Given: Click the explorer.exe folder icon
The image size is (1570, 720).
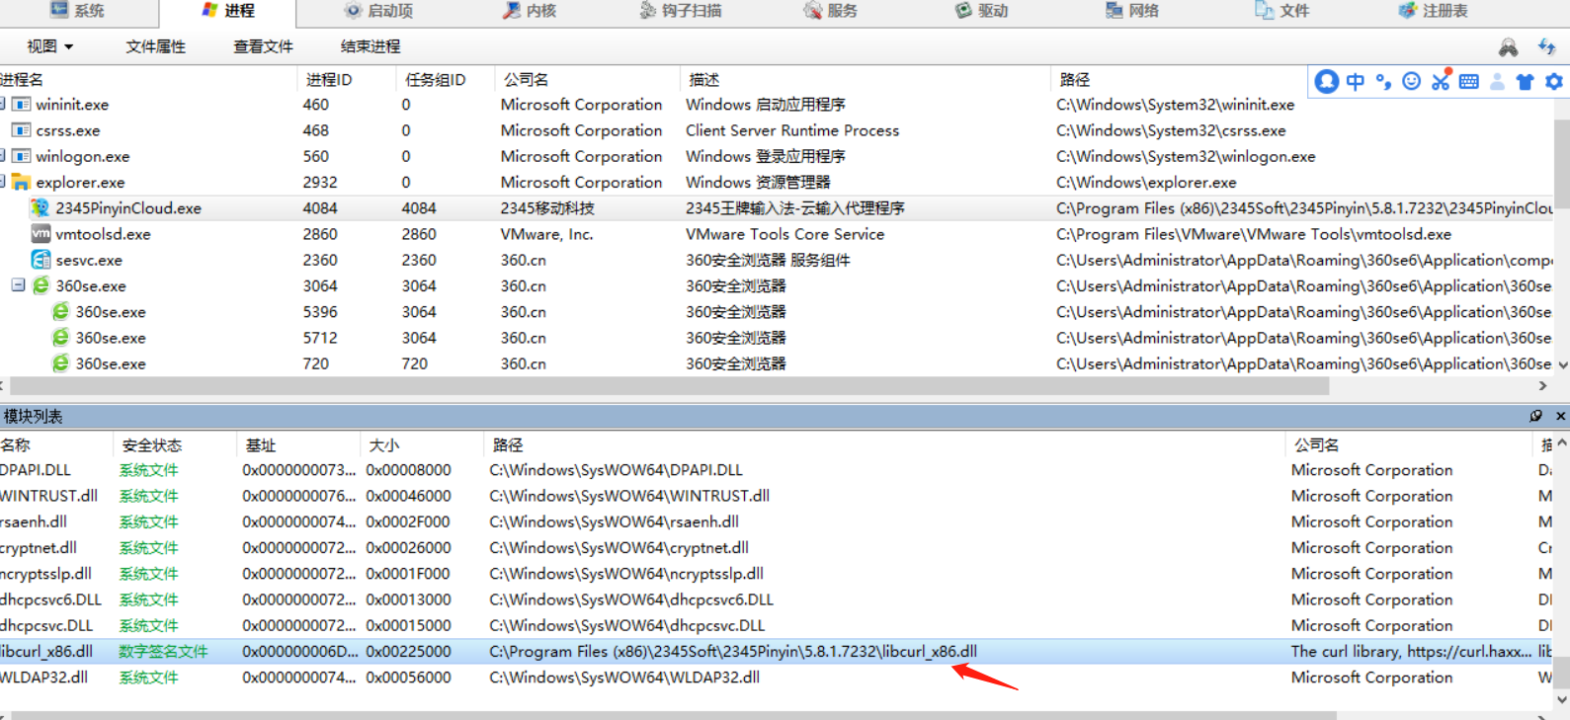Looking at the screenshot, I should pyautogui.click(x=21, y=182).
